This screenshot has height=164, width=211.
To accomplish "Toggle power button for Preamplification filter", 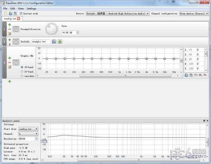I will pos(16,29).
